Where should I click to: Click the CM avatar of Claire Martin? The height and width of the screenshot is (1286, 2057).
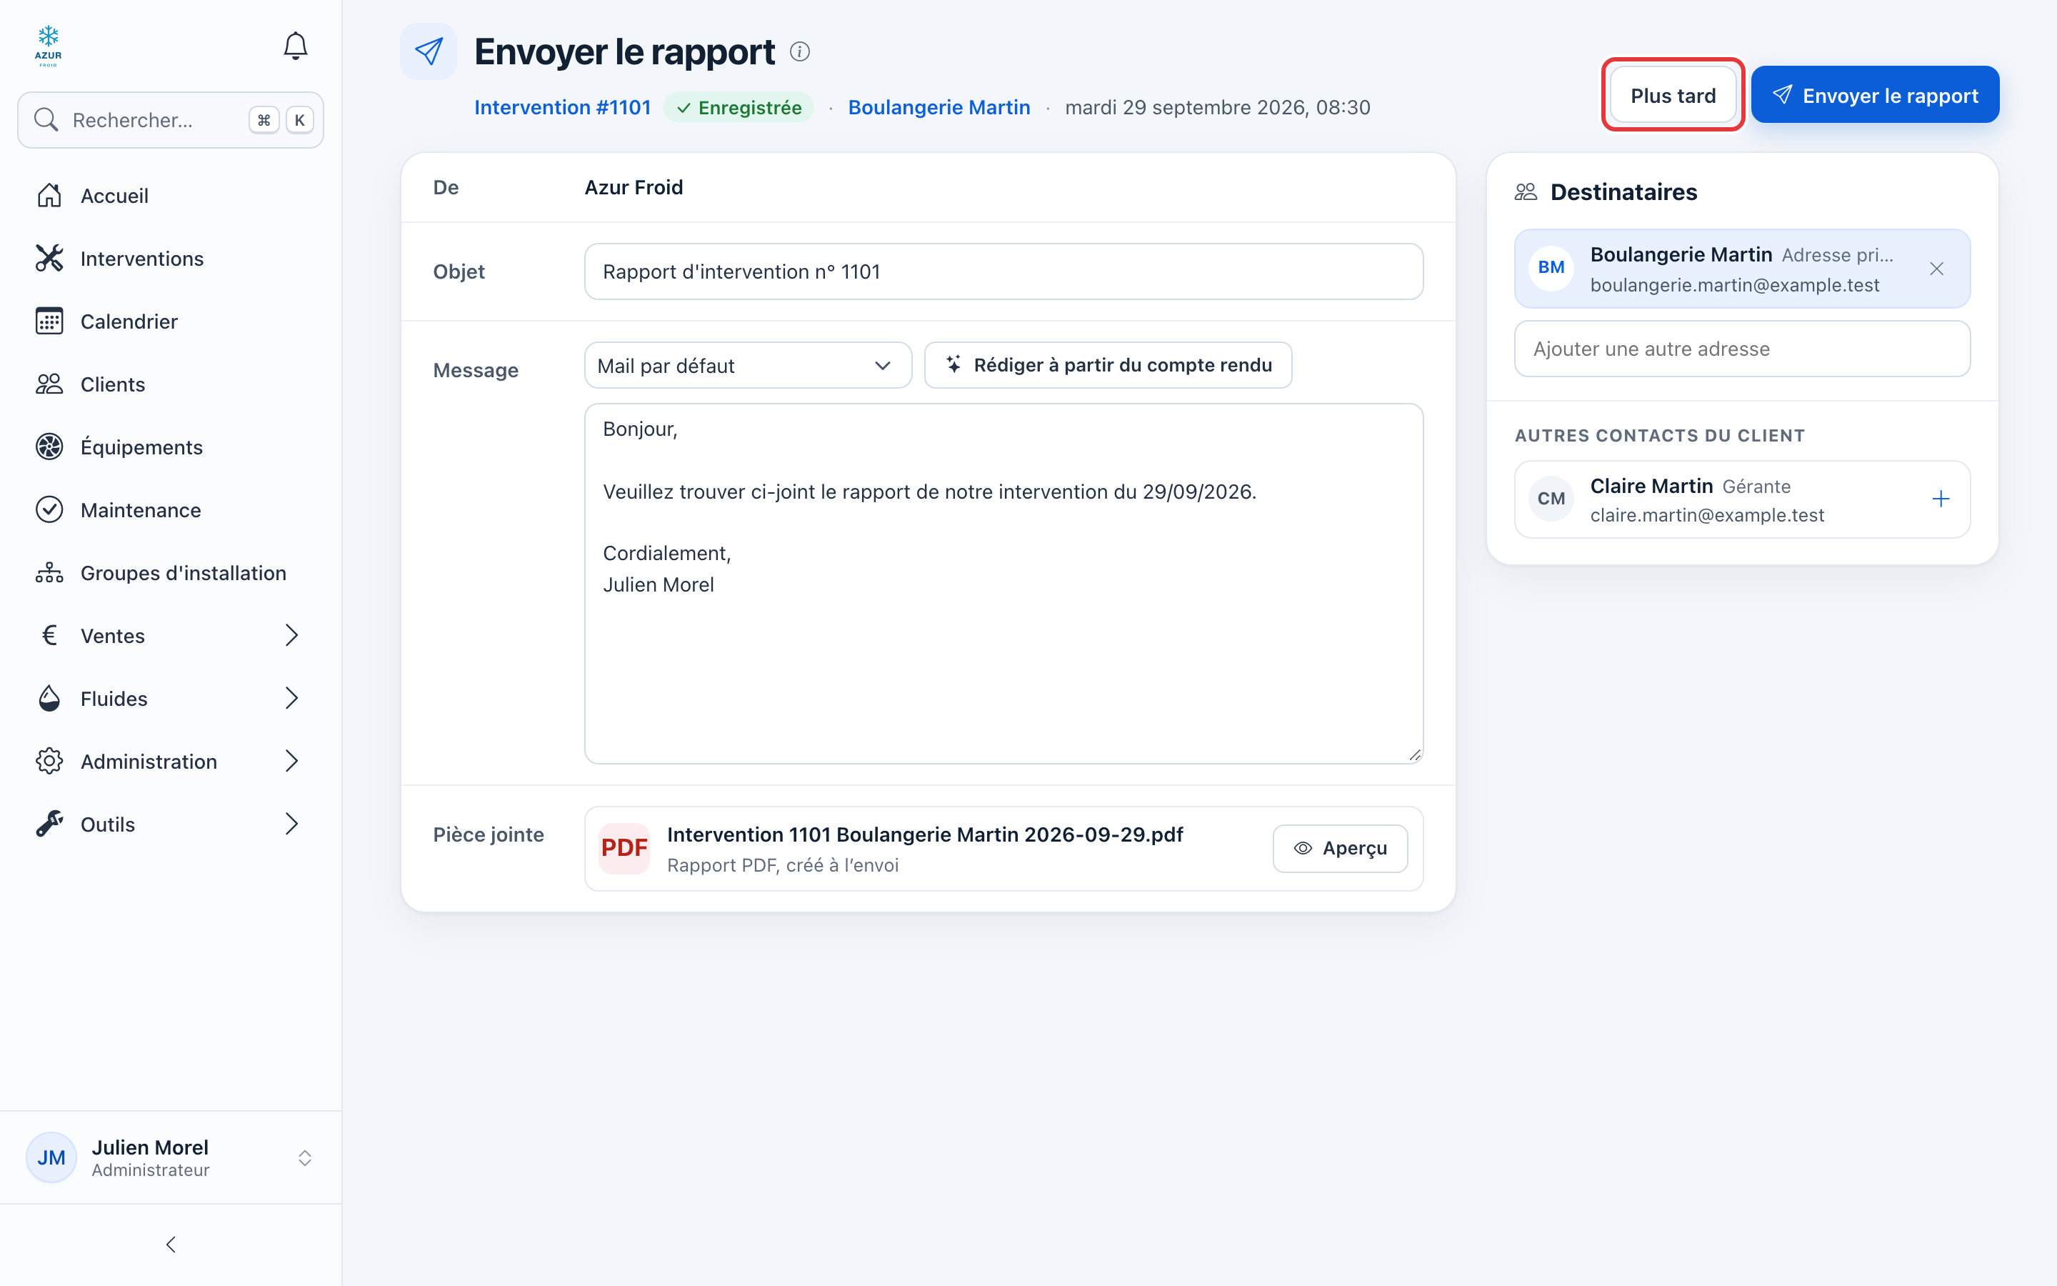(x=1551, y=499)
